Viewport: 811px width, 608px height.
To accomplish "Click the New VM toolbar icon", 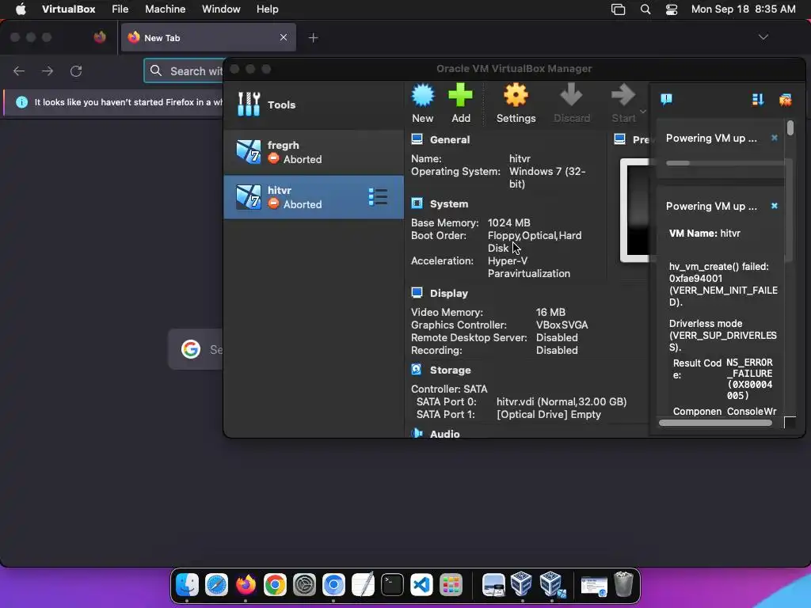I will pyautogui.click(x=423, y=96).
